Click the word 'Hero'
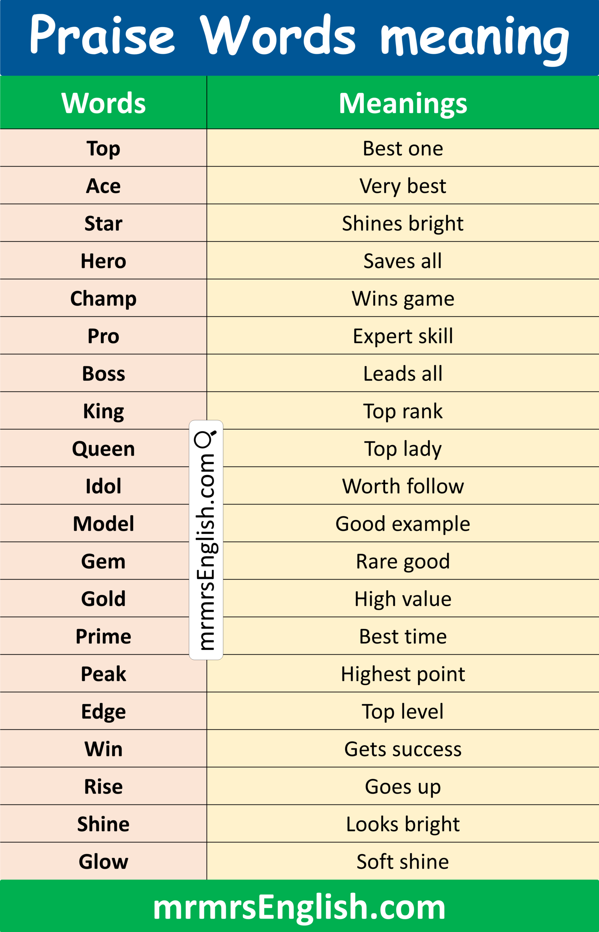Viewport: 599px width, 932px height. tap(103, 261)
